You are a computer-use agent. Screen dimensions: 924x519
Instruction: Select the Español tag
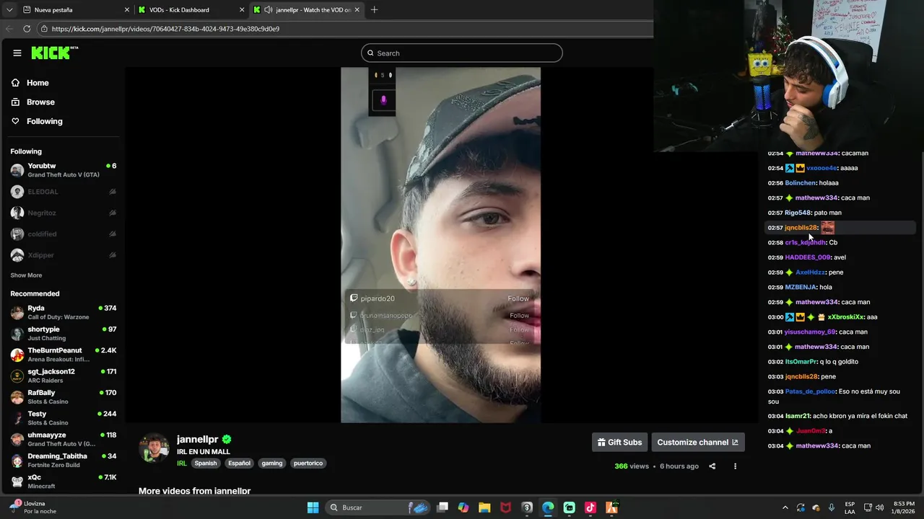point(239,463)
